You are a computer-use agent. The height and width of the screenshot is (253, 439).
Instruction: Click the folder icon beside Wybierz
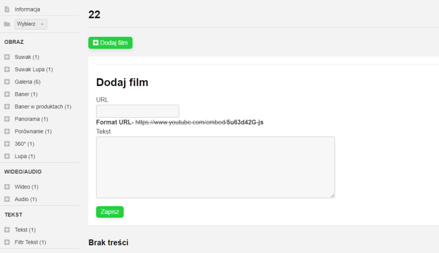coord(7,24)
